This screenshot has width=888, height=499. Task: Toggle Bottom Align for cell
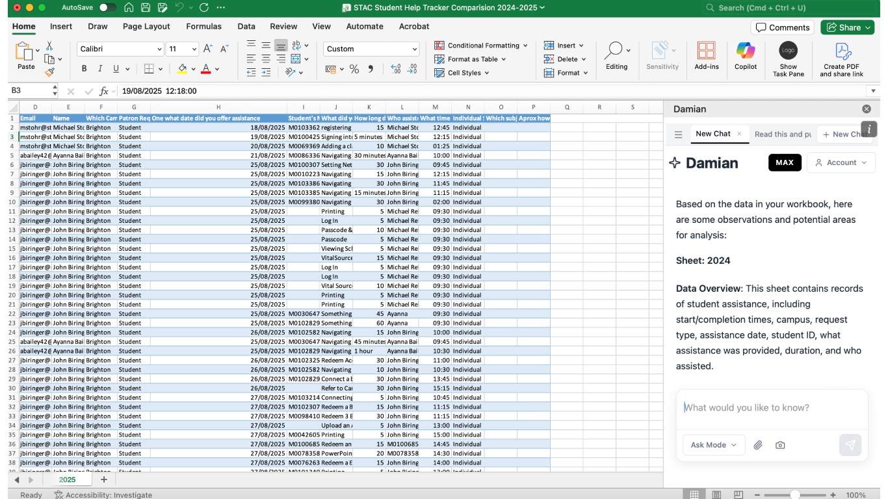click(x=281, y=45)
